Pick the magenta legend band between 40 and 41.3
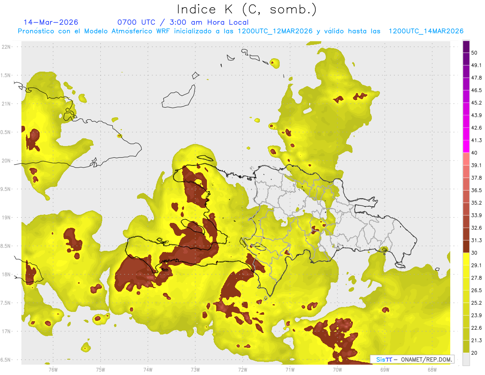 [466, 146]
